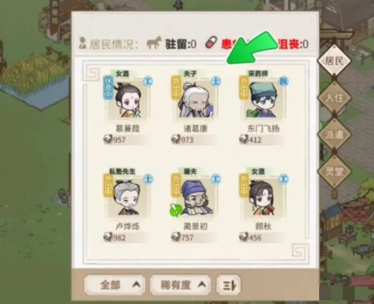The height and width of the screenshot is (304, 374).
Task: Click the pill illness status icon
Action: click(x=211, y=43)
